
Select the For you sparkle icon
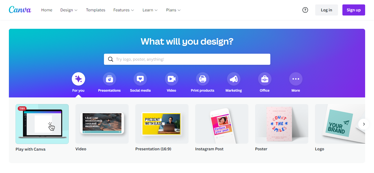coord(78,79)
